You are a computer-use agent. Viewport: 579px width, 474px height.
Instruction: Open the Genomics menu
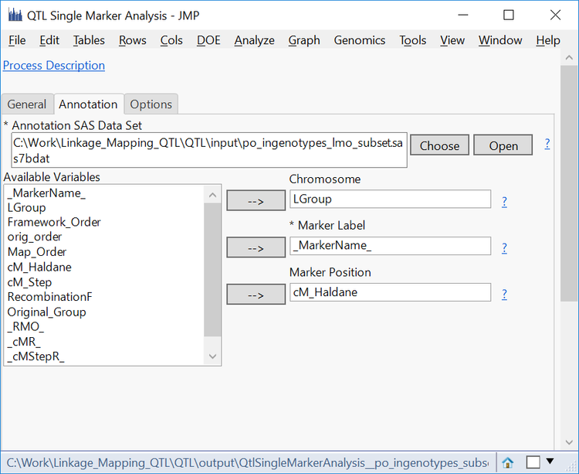point(360,40)
